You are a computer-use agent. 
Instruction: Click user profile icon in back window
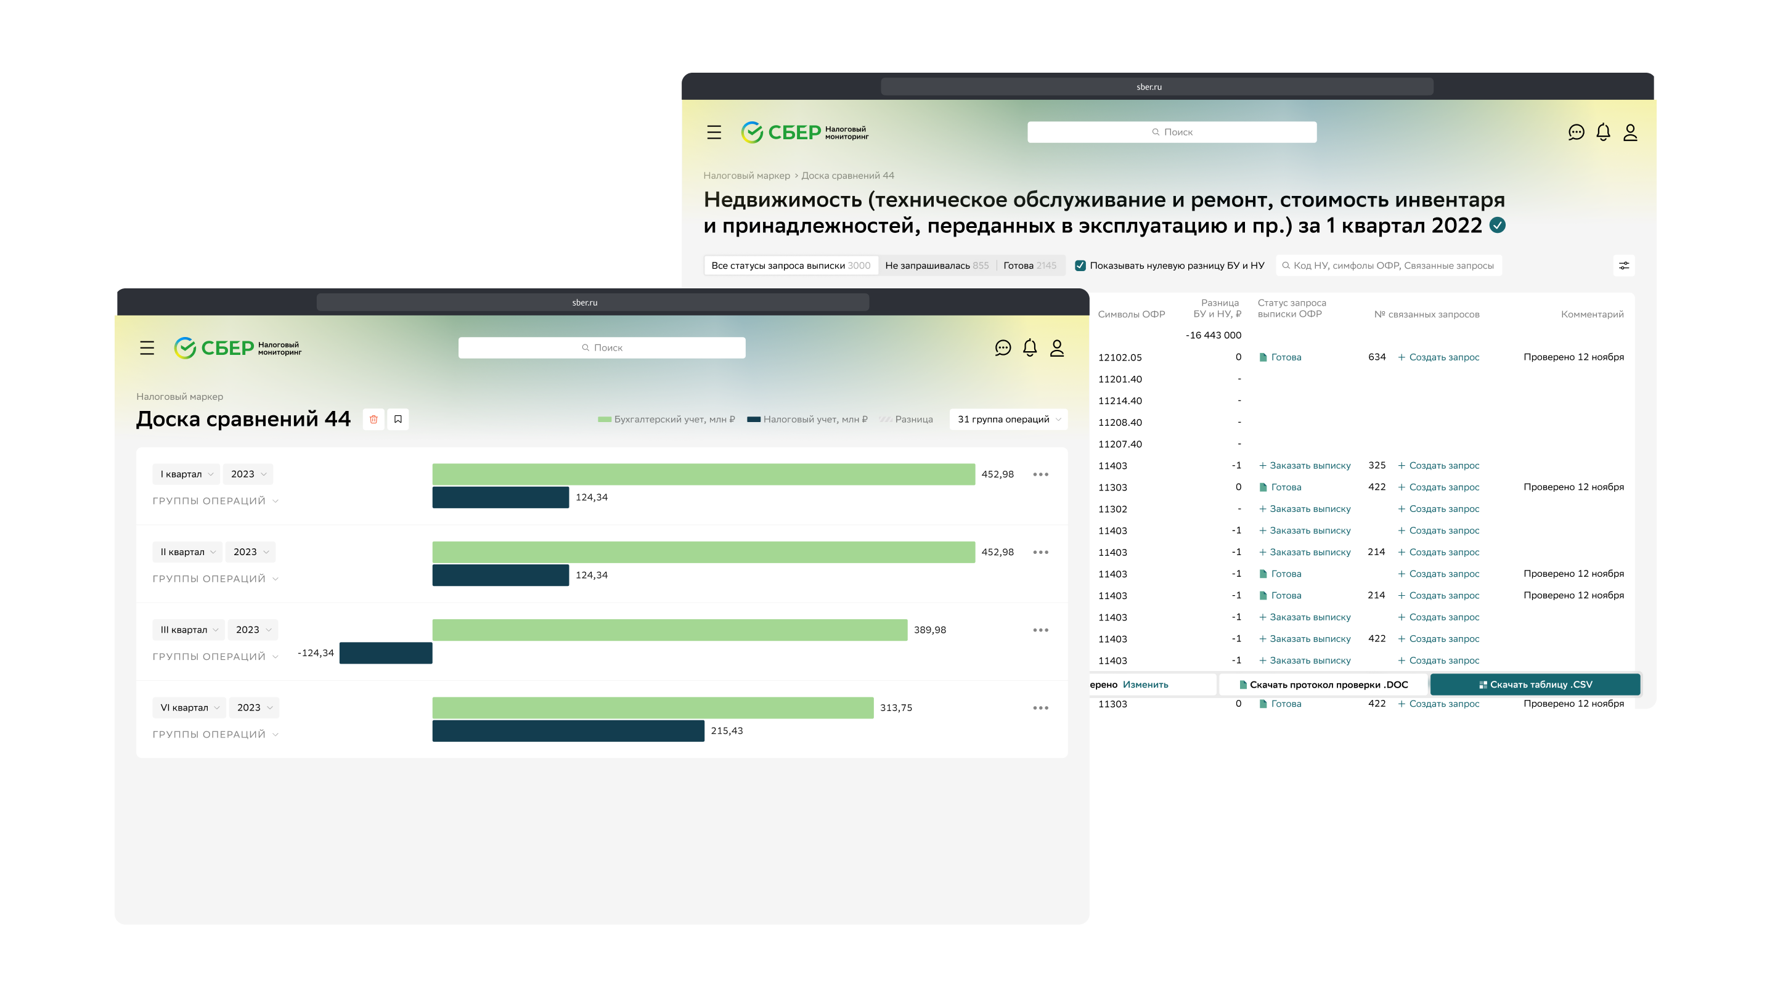point(1630,132)
